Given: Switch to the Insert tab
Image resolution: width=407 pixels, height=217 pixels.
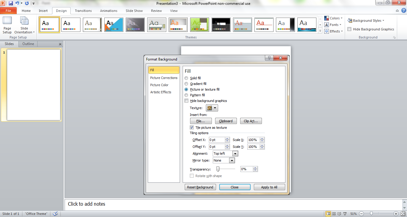Looking at the screenshot, I should point(43,11).
